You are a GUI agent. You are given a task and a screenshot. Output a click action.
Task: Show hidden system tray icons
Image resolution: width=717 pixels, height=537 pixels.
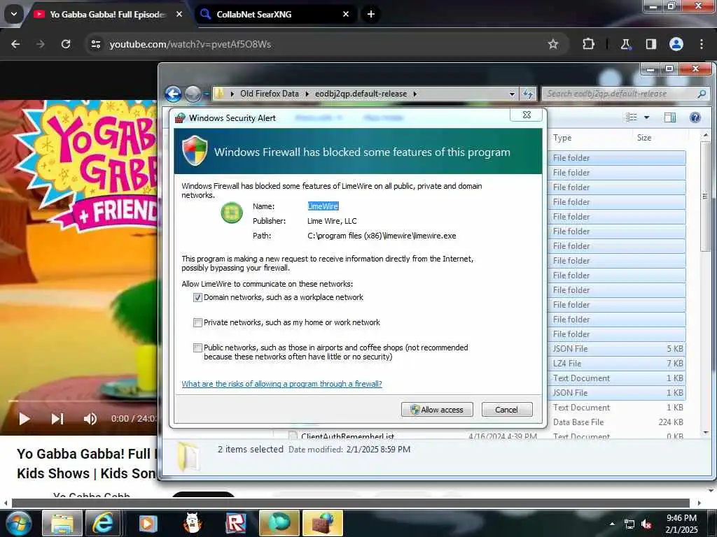click(612, 524)
